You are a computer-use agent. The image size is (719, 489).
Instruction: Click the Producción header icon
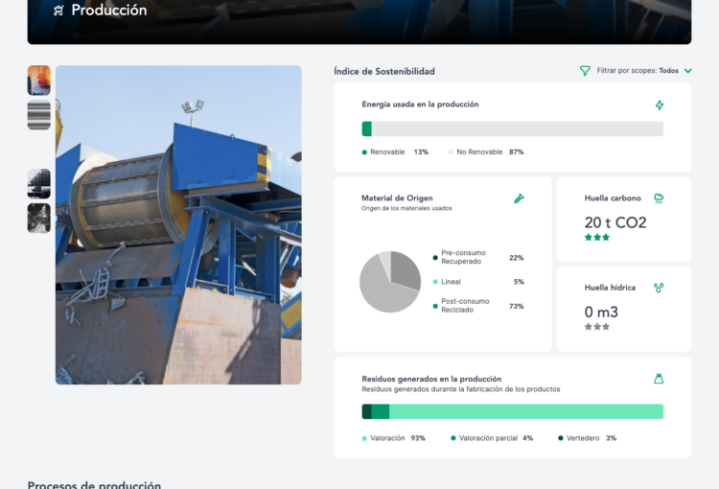[x=58, y=11]
